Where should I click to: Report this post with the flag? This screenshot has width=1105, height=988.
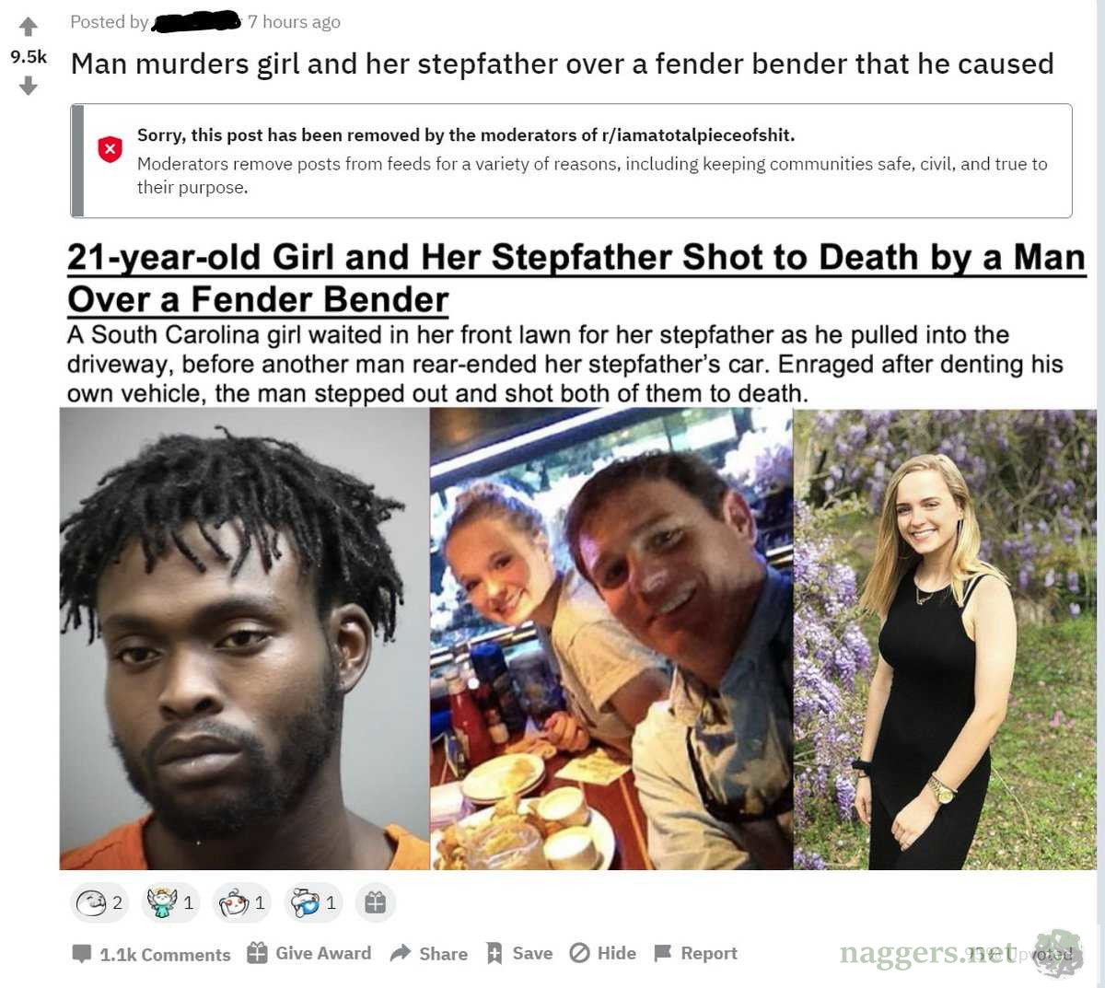pos(695,953)
